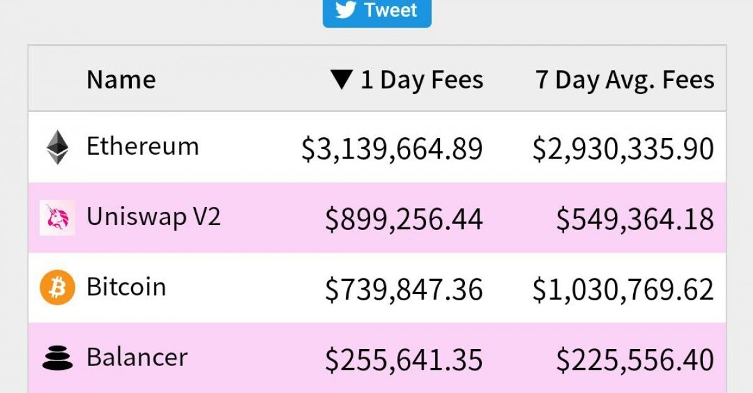
Task: Open the Uniswap V2 name link
Action: (x=154, y=217)
